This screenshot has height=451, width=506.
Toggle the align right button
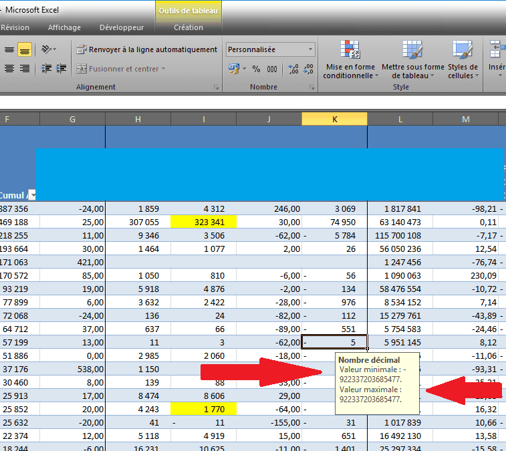click(x=25, y=69)
